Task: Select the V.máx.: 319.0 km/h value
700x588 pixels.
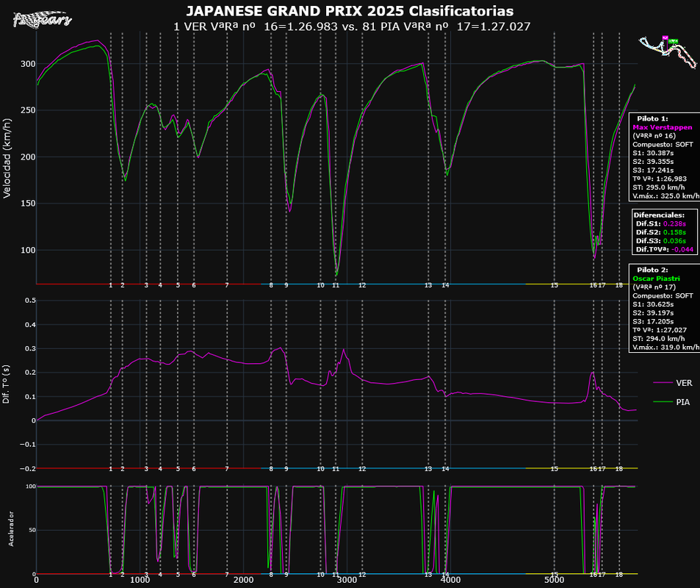Action: tap(666, 347)
